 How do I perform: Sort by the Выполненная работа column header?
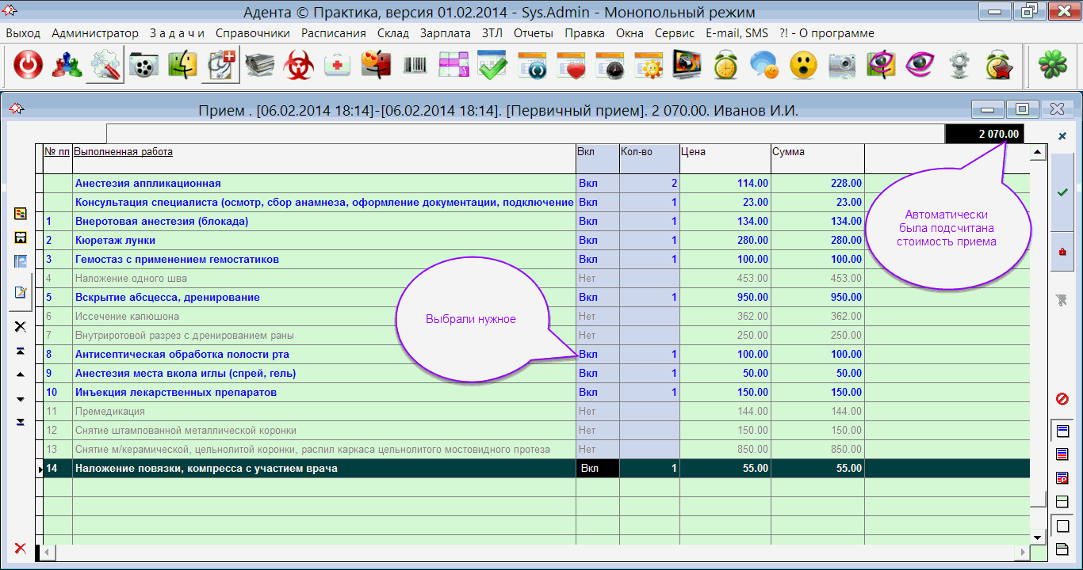(x=123, y=152)
